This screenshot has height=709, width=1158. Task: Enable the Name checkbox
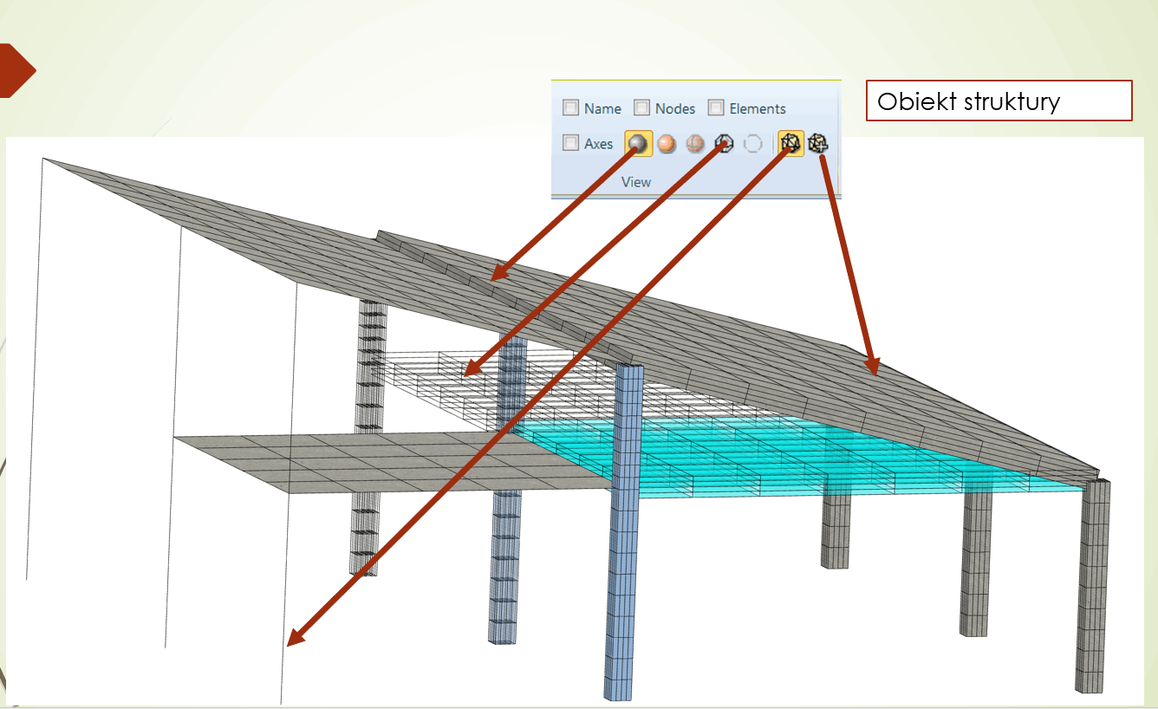[x=570, y=108]
